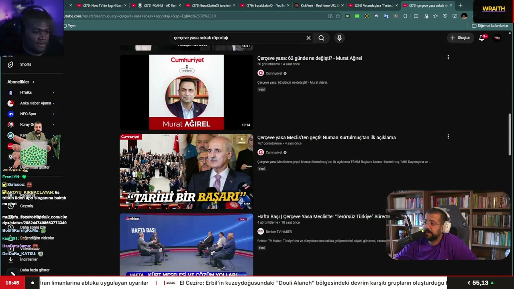Open the NEO Spor channel icon
The image size is (514, 289).
(x=11, y=114)
